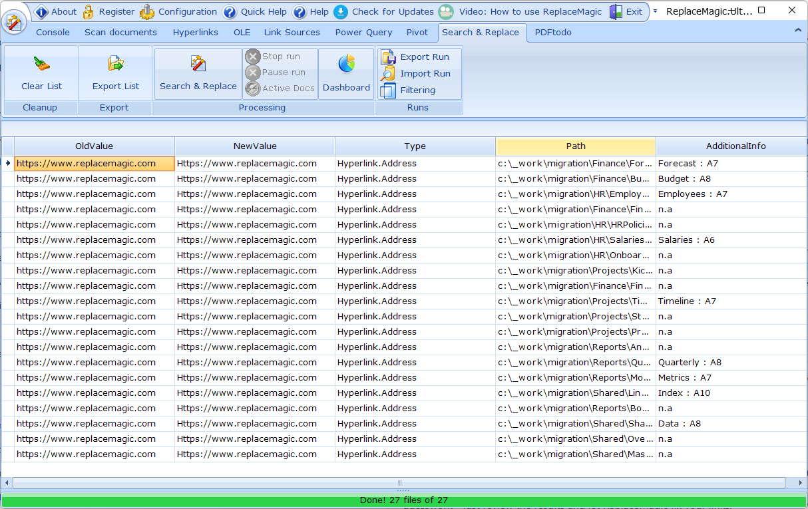Screen dimensions: 808x509
Task: Select the 'Forecast : A7' cell
Action: pos(731,164)
